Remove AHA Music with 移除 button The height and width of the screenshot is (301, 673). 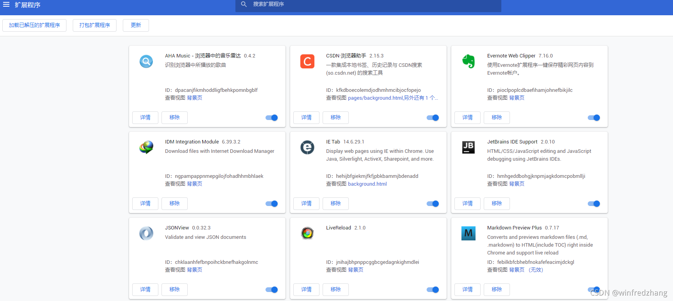coord(174,118)
